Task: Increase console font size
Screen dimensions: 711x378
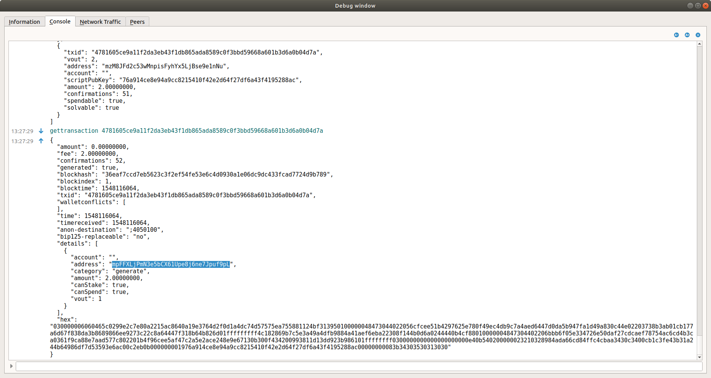Action: coord(686,35)
